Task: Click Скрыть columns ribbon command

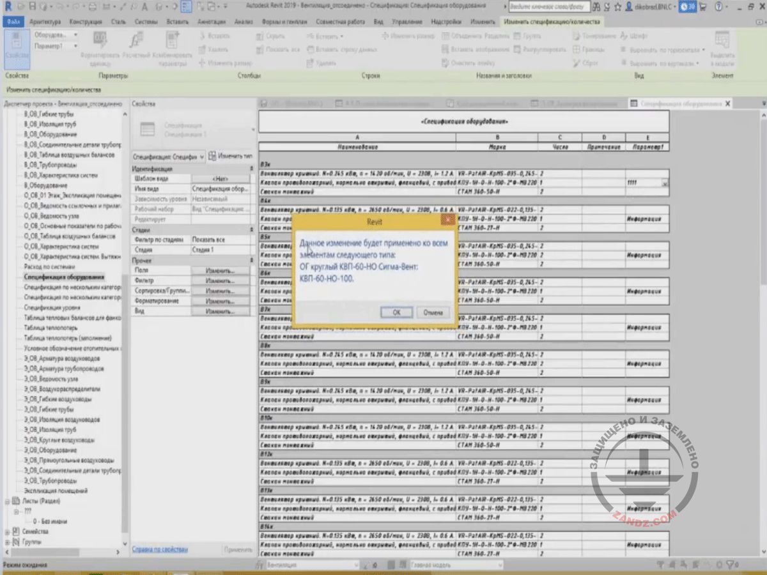Action: coord(271,36)
